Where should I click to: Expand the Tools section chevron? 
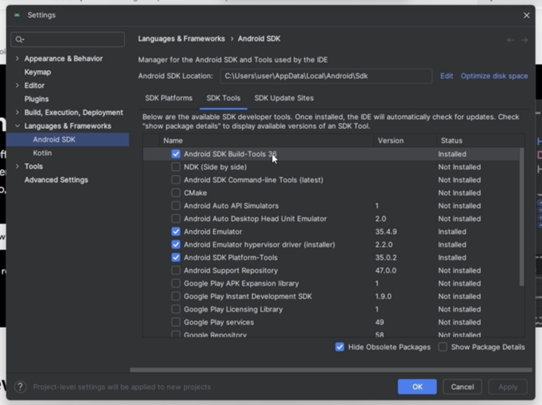click(17, 166)
